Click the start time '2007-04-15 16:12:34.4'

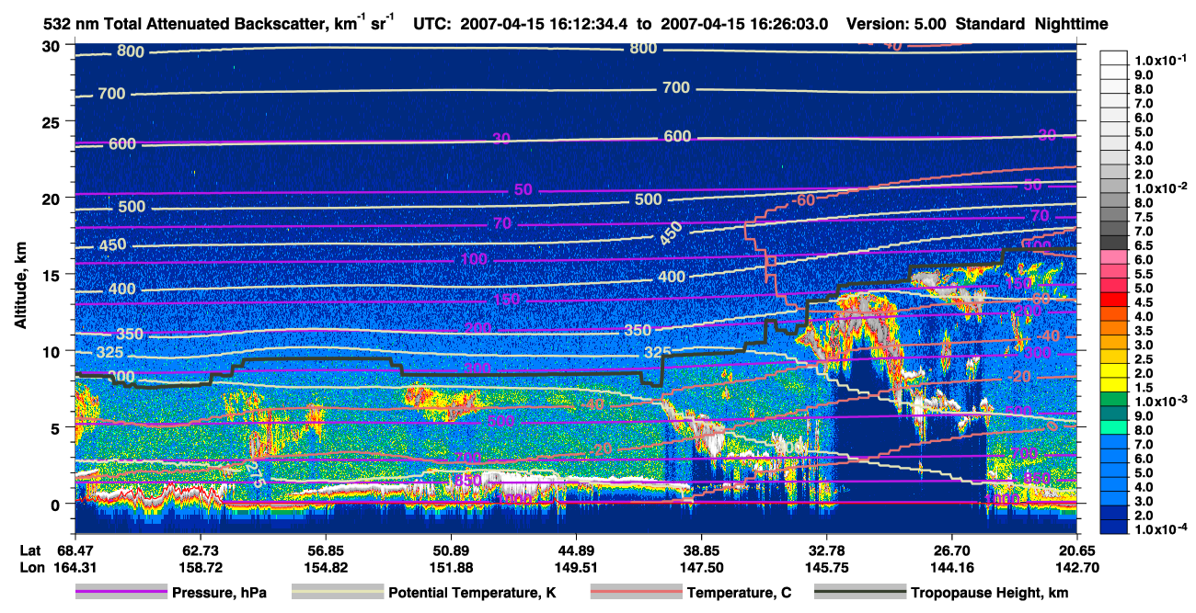[546, 24]
